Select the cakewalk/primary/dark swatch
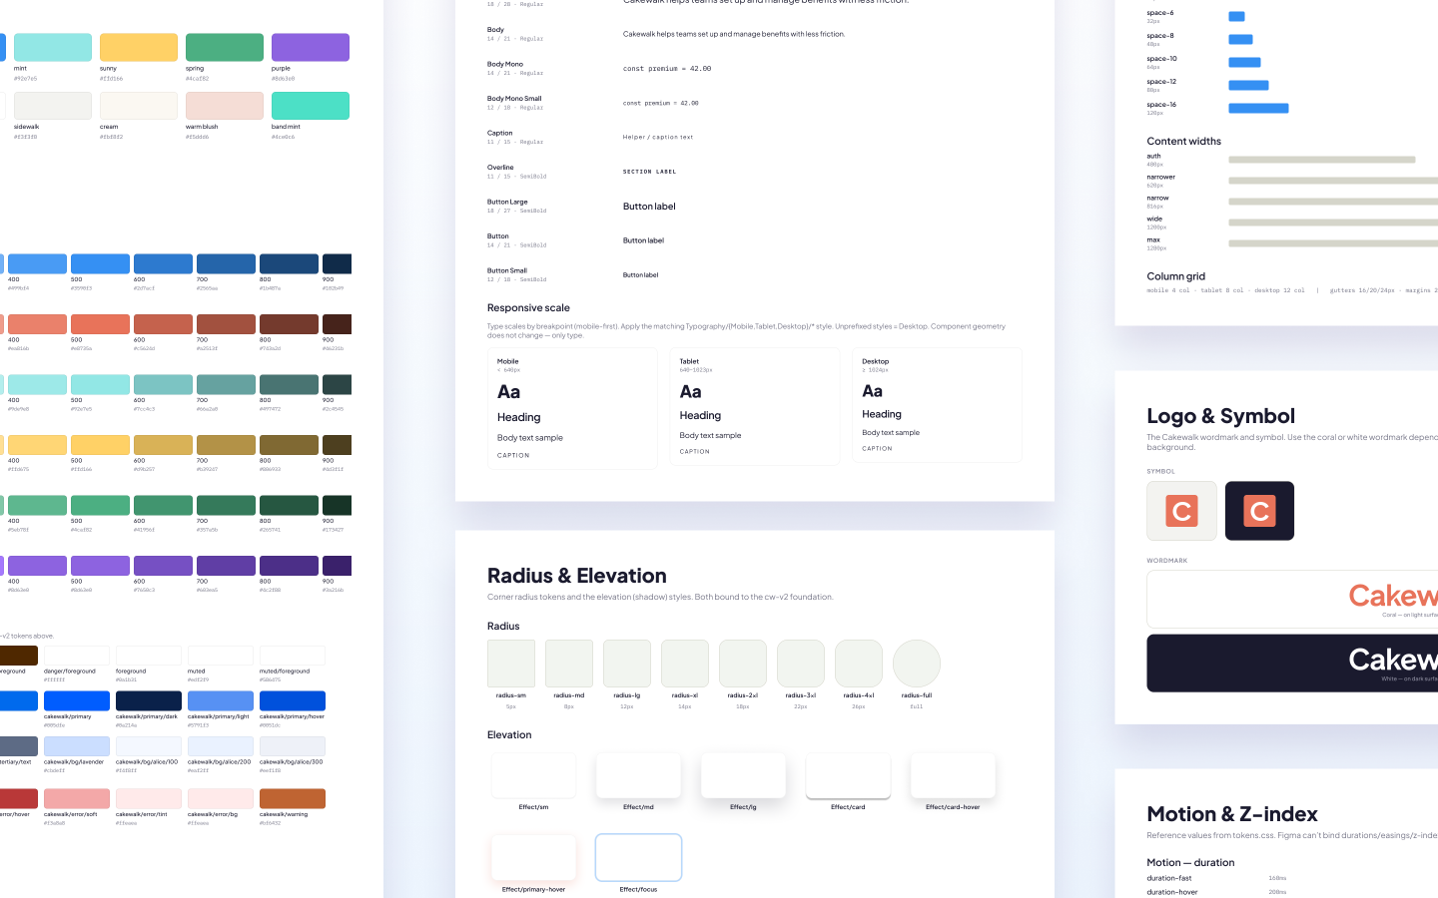 pos(149,701)
